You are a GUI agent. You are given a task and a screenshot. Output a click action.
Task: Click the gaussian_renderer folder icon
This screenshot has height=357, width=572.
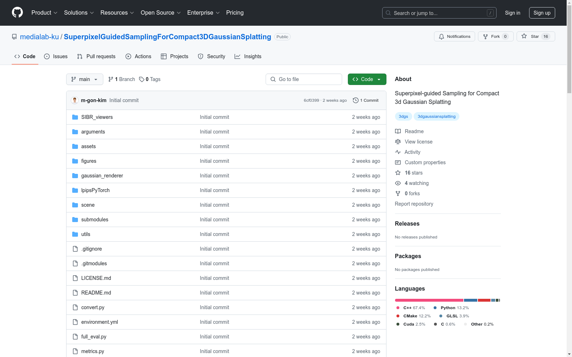75,176
